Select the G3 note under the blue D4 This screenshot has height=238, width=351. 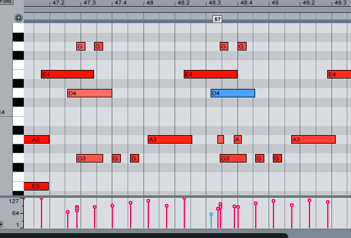tap(233, 158)
